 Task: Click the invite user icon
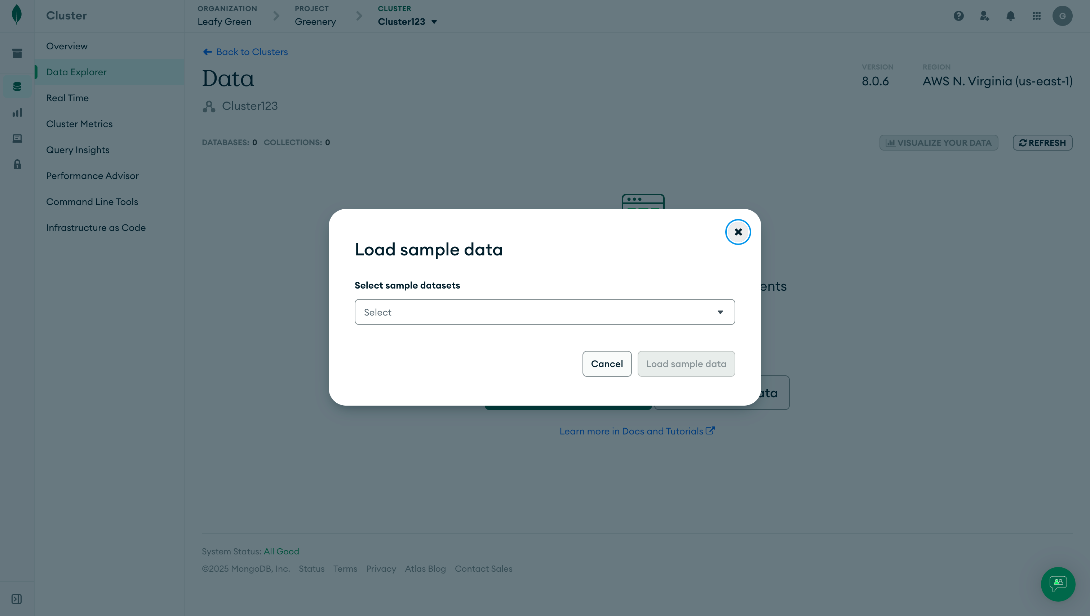(x=984, y=16)
